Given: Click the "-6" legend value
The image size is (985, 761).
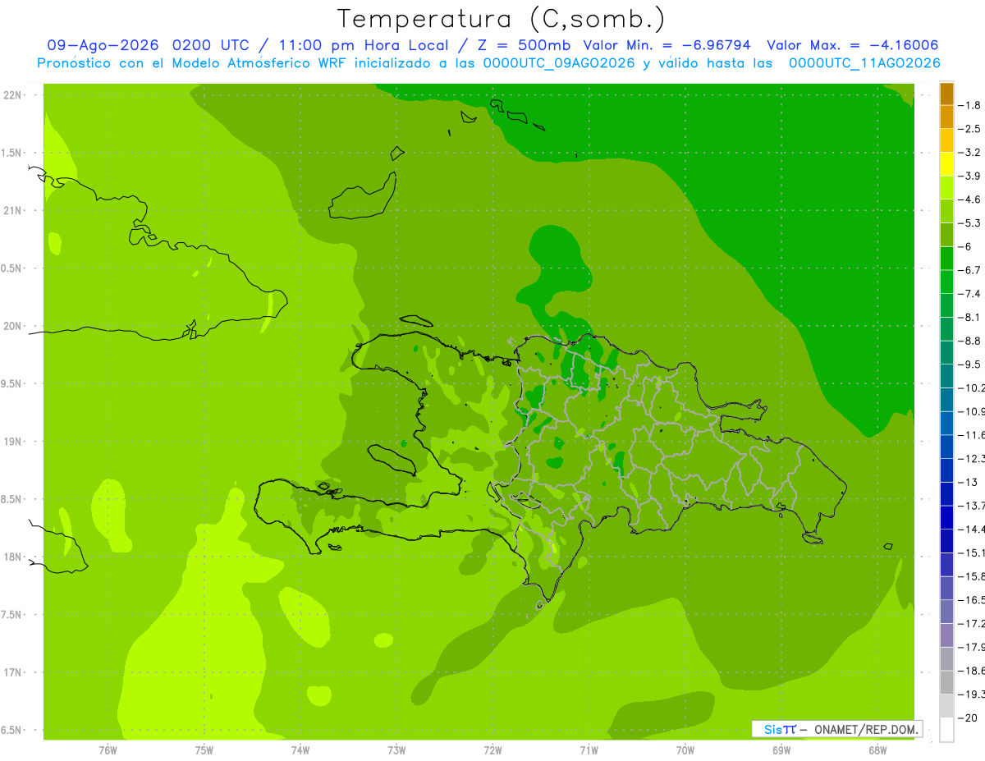Looking at the screenshot, I should click(x=964, y=246).
